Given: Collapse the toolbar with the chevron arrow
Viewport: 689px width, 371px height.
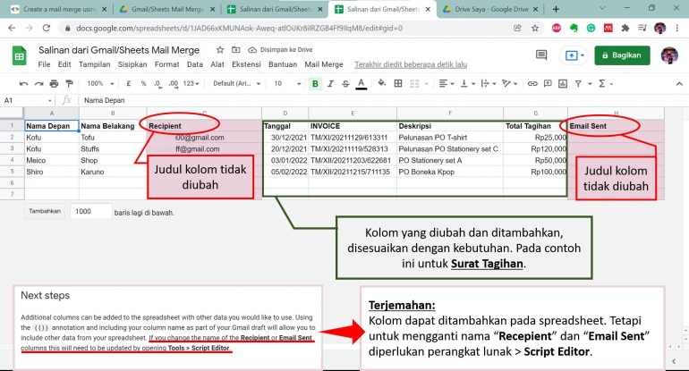Looking at the screenshot, I should (679, 83).
